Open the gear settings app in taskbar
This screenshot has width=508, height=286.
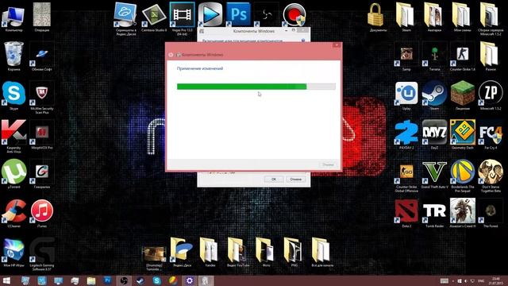[189, 280]
